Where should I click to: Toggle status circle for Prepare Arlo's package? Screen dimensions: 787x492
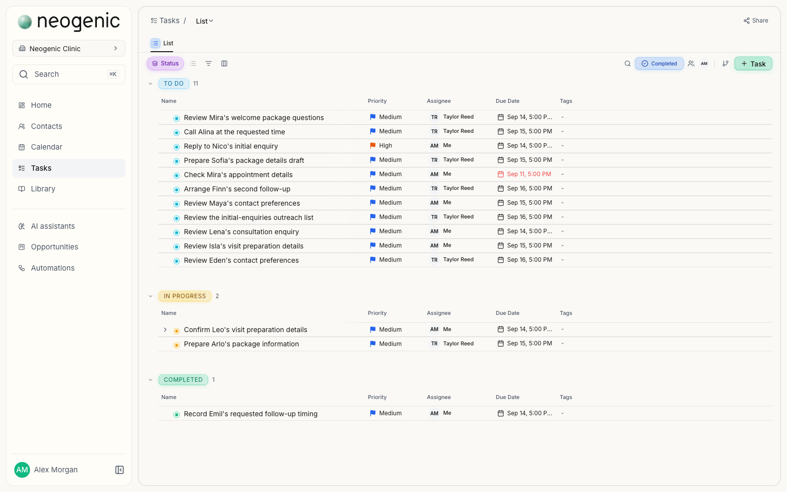click(177, 345)
